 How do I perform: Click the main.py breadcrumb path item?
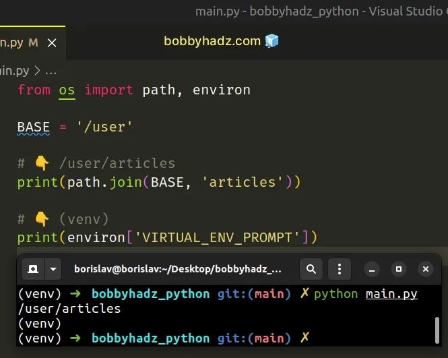(14, 71)
